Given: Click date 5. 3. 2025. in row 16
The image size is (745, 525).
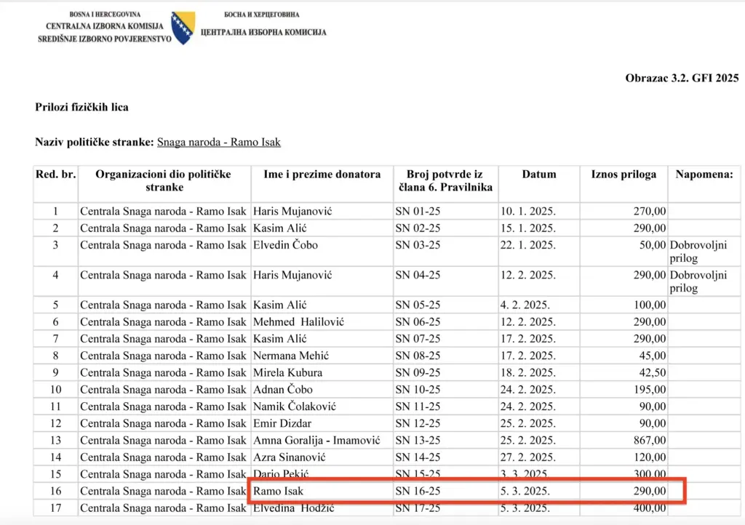Looking at the screenshot, I should coord(525,492).
